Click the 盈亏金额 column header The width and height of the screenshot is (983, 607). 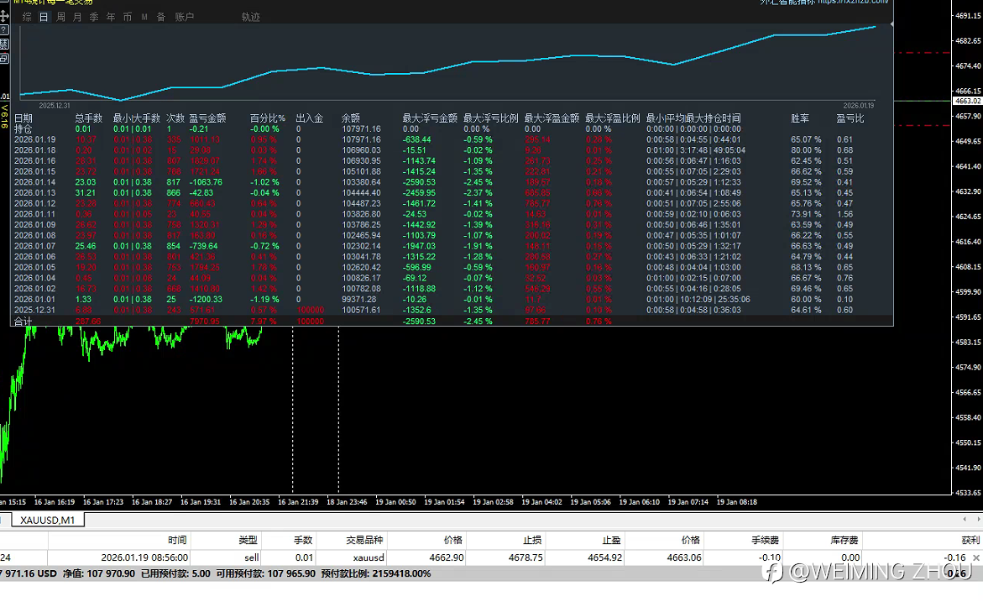pos(207,118)
